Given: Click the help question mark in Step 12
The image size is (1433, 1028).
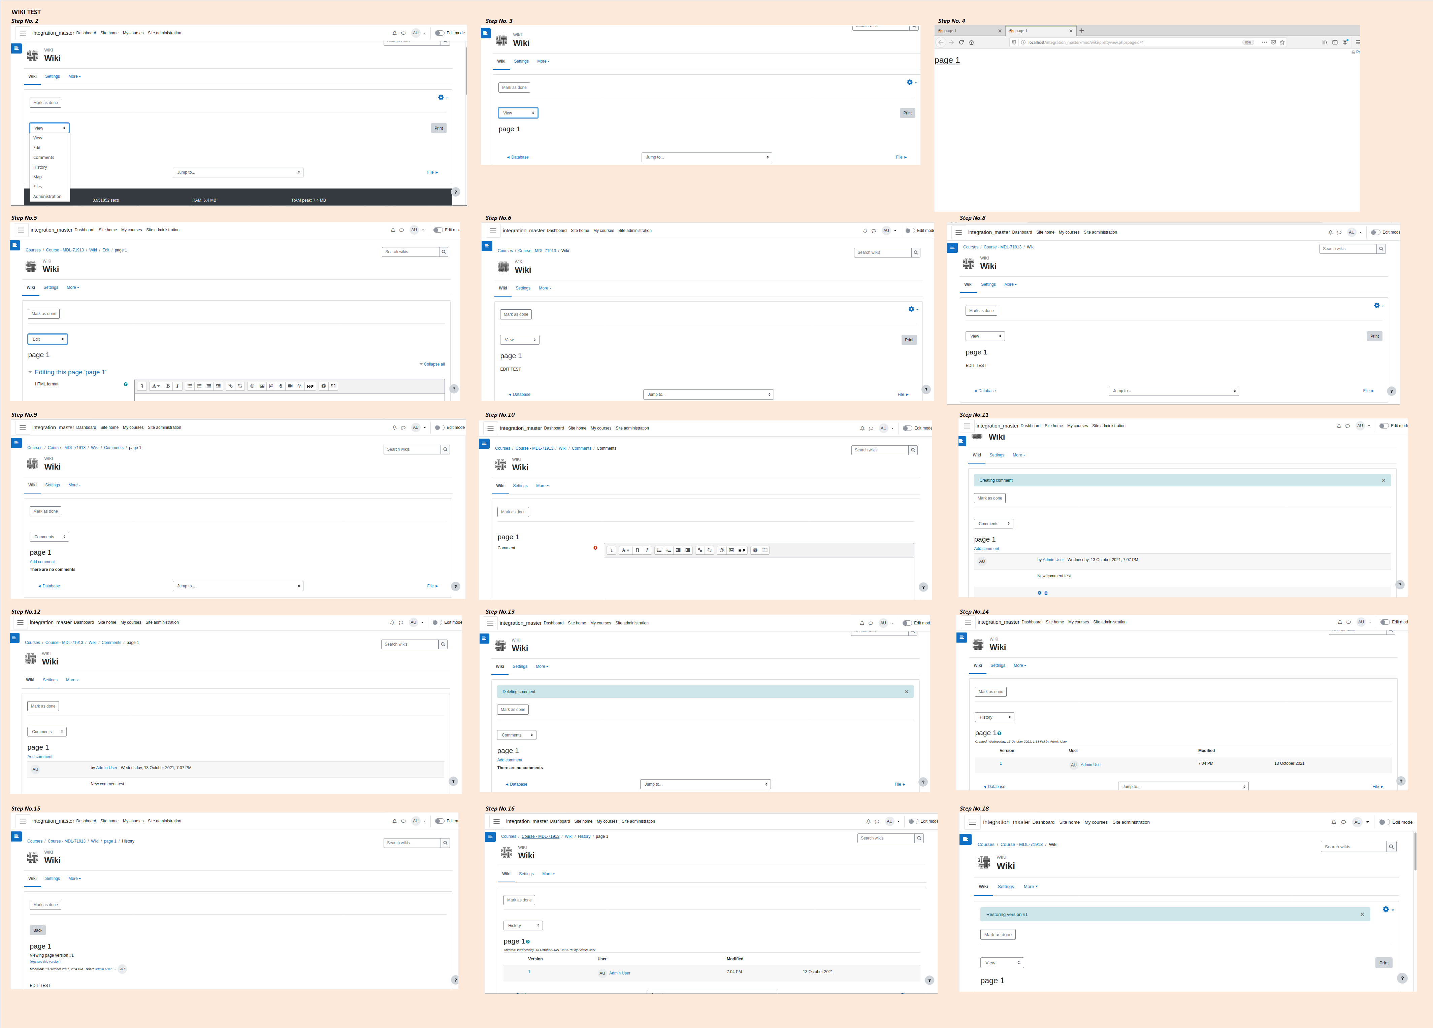Looking at the screenshot, I should coord(453,781).
